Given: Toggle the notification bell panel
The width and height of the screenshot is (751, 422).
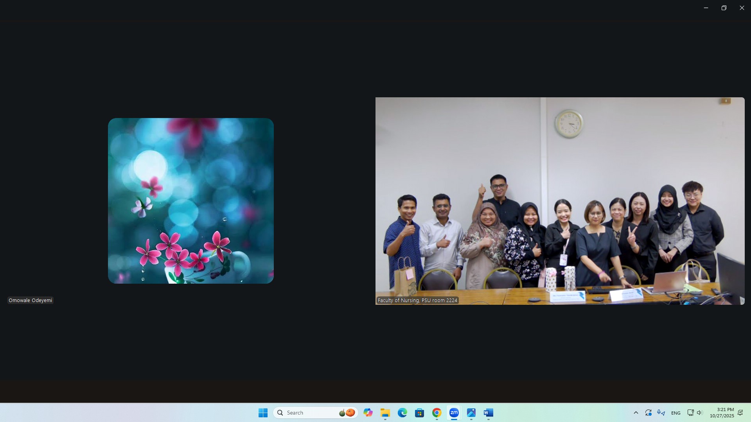Looking at the screenshot, I should tap(740, 413).
